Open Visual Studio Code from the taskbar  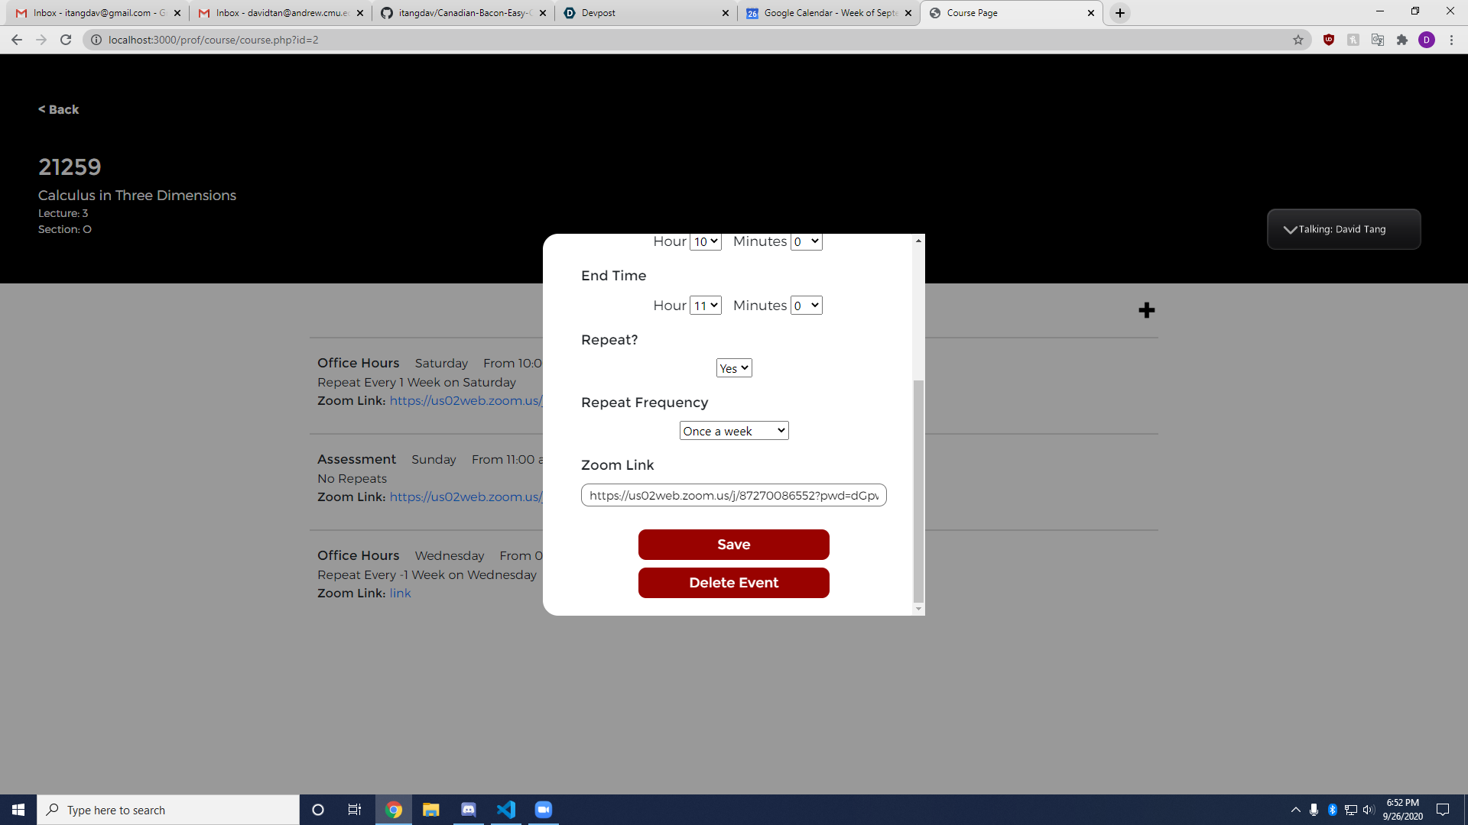point(506,810)
